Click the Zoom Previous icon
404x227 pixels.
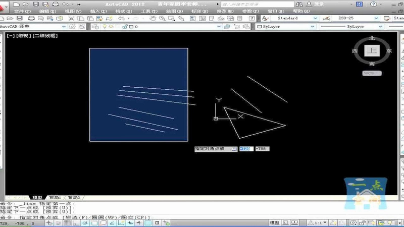[181, 18]
